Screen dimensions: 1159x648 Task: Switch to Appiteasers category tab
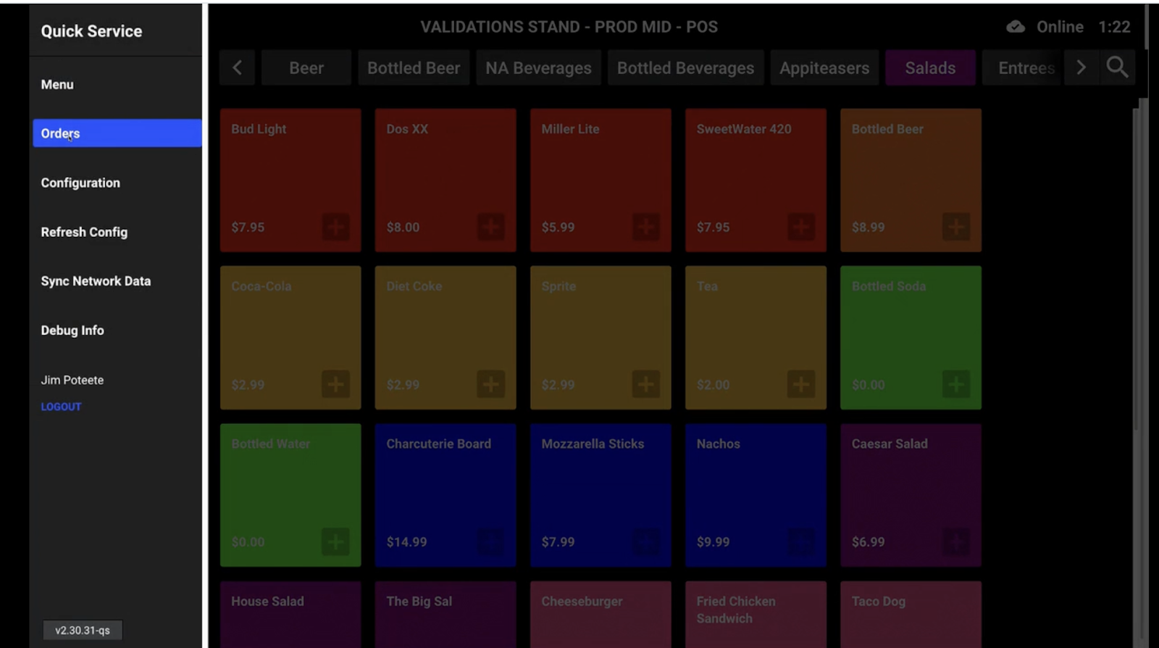(x=824, y=67)
